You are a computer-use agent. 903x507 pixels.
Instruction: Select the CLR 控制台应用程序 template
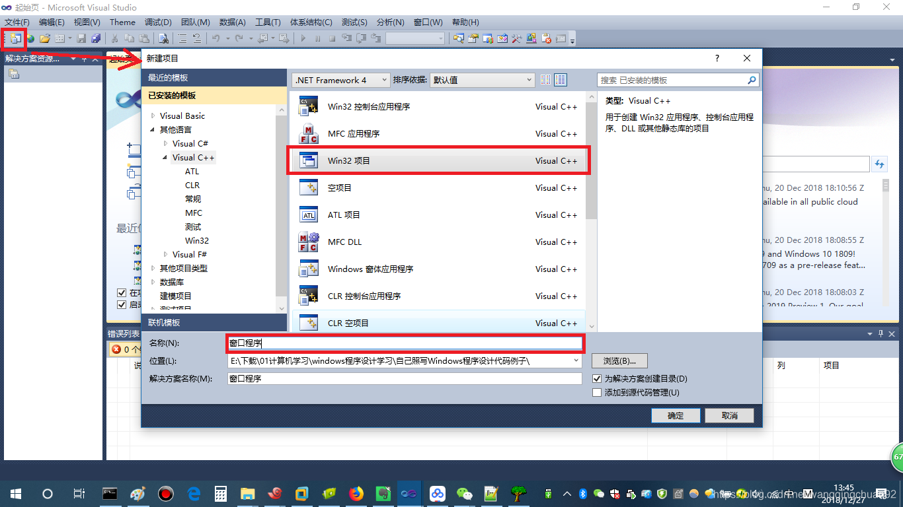point(438,296)
